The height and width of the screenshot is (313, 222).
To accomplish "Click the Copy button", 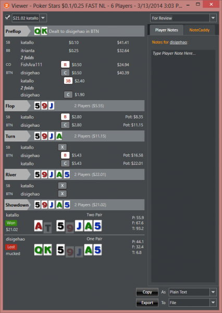I will point(147,292).
